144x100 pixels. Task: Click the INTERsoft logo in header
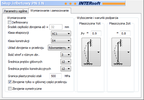pos(89,4)
